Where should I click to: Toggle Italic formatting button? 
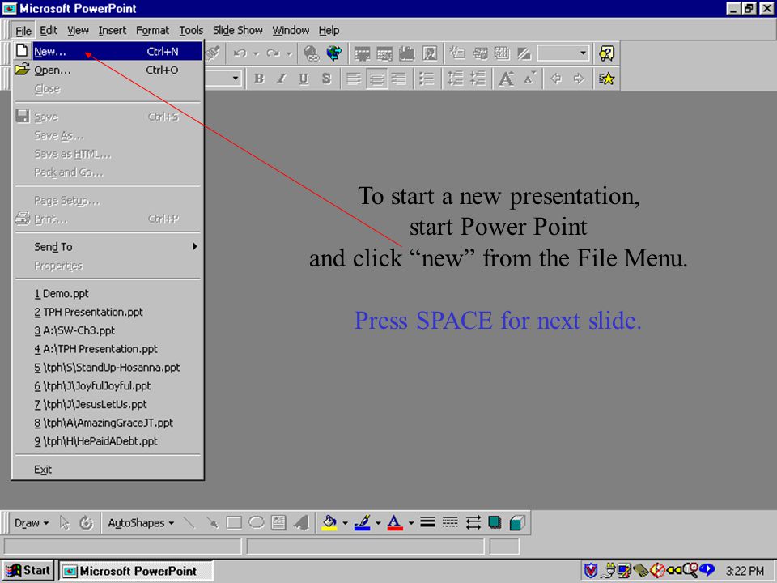click(282, 79)
